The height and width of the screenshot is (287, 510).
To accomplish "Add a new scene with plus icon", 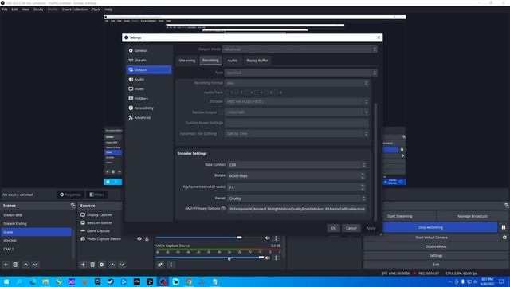I will (x=6, y=265).
